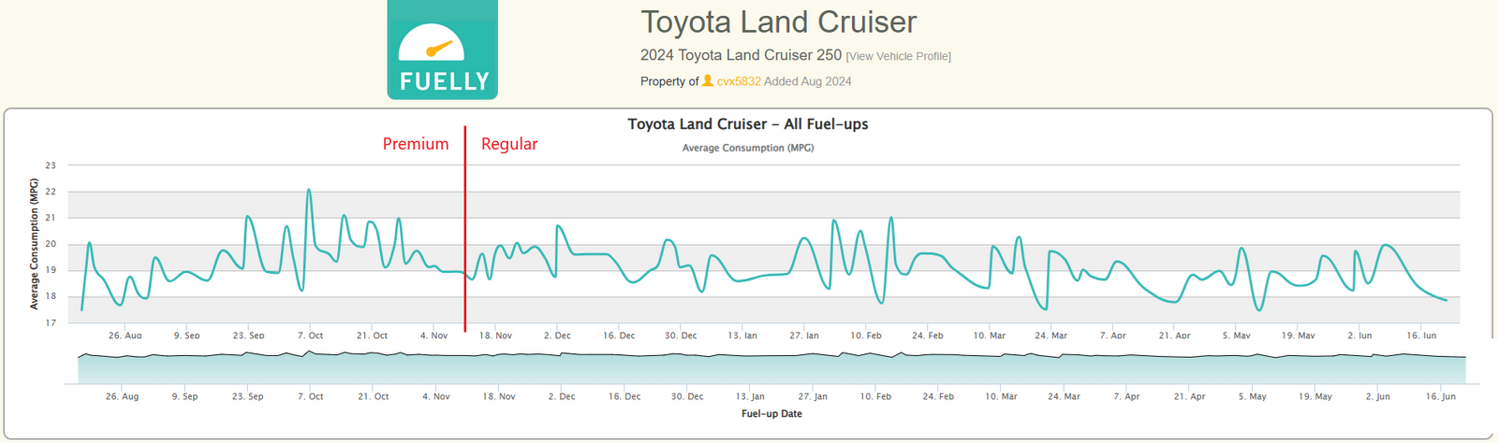The width and height of the screenshot is (1498, 443).
Task: Click '27. Jan' label in the lower navigator
Action: [813, 396]
